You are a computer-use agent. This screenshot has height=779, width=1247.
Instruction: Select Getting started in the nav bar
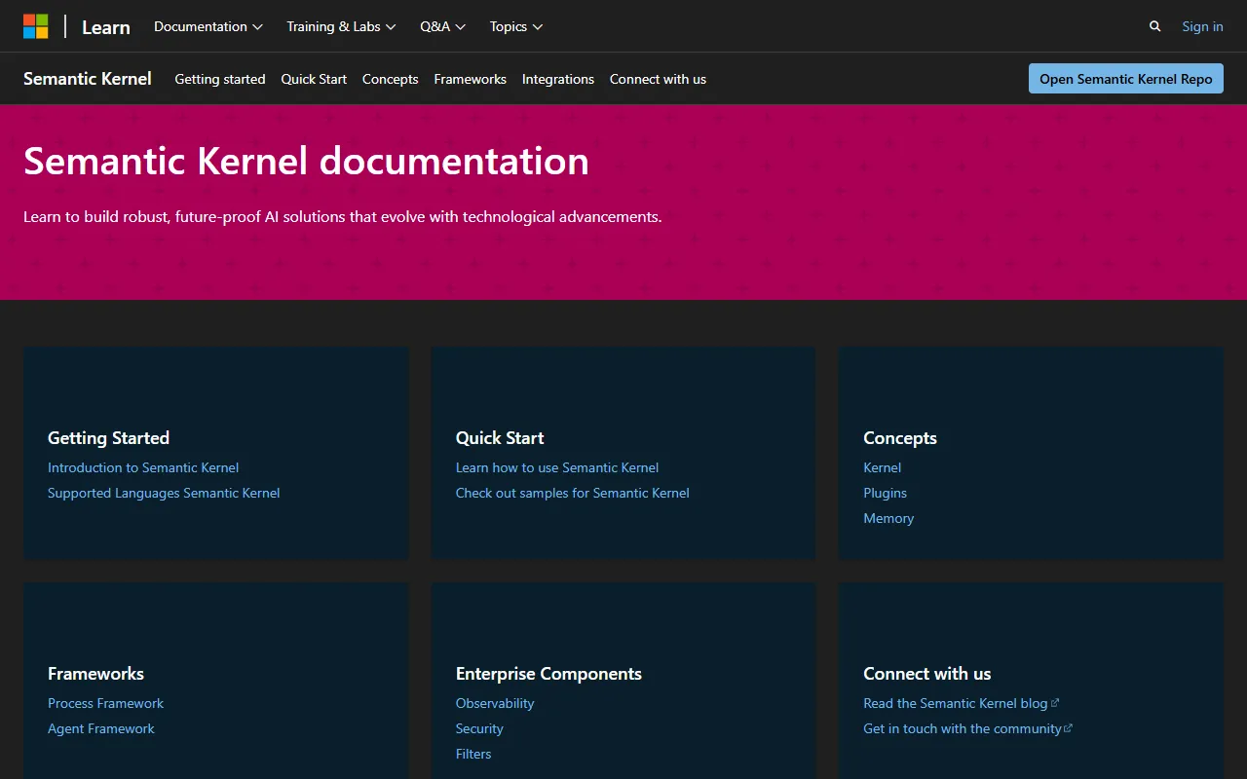point(219,79)
